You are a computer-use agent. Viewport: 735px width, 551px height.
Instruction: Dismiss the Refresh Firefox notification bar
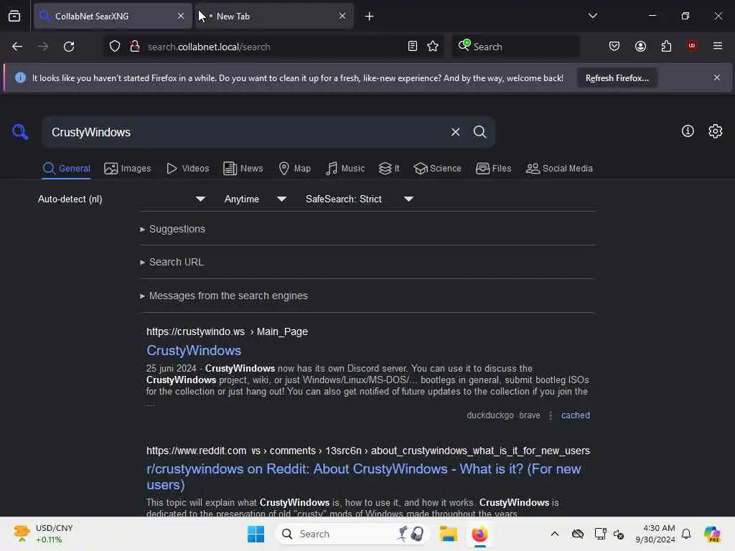[x=717, y=77]
